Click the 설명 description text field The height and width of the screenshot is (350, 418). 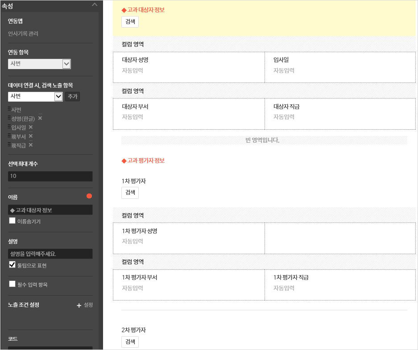pyautogui.click(x=50, y=254)
